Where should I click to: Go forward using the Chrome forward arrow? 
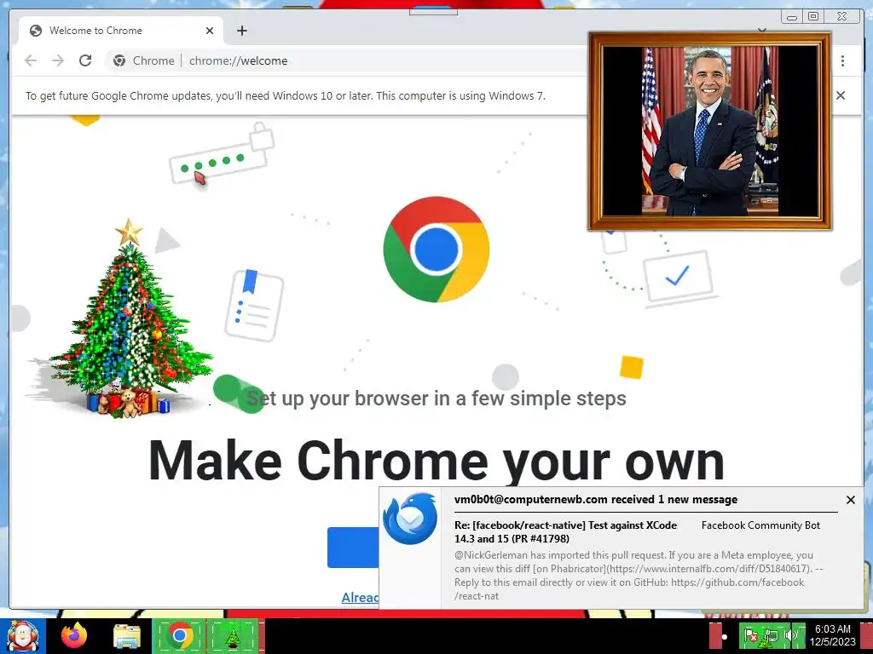click(x=58, y=60)
